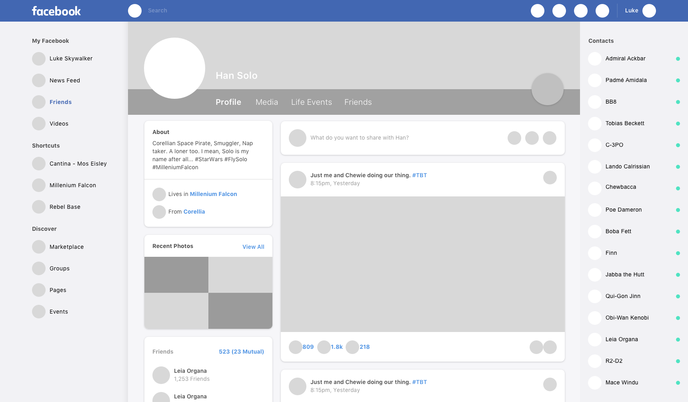Click Qui-Gon Jinn's contact avatar
This screenshot has height=402, width=688.
[595, 296]
